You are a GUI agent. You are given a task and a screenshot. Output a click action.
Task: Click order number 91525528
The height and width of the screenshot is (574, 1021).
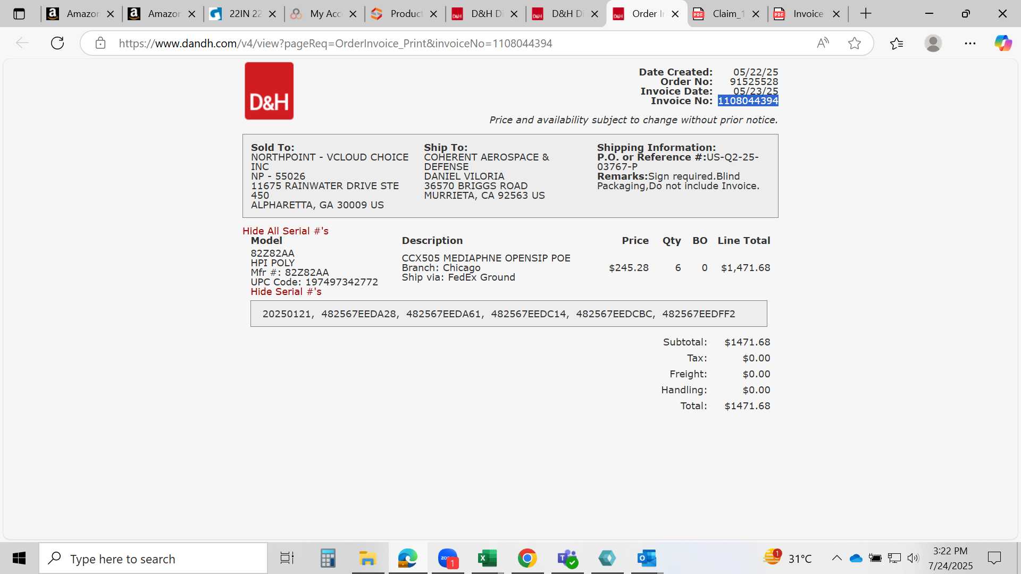(x=754, y=82)
